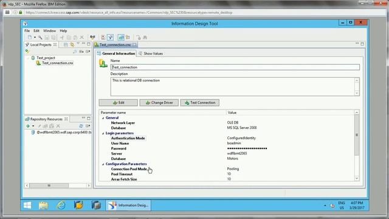Open the dropdown arrow beside the New icon
This screenshot has width=389, height=219.
coord(35,38)
